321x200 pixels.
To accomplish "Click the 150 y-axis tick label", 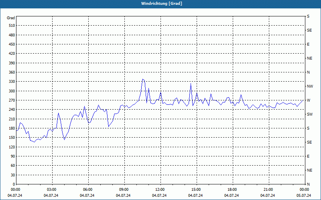I will click(12, 138).
